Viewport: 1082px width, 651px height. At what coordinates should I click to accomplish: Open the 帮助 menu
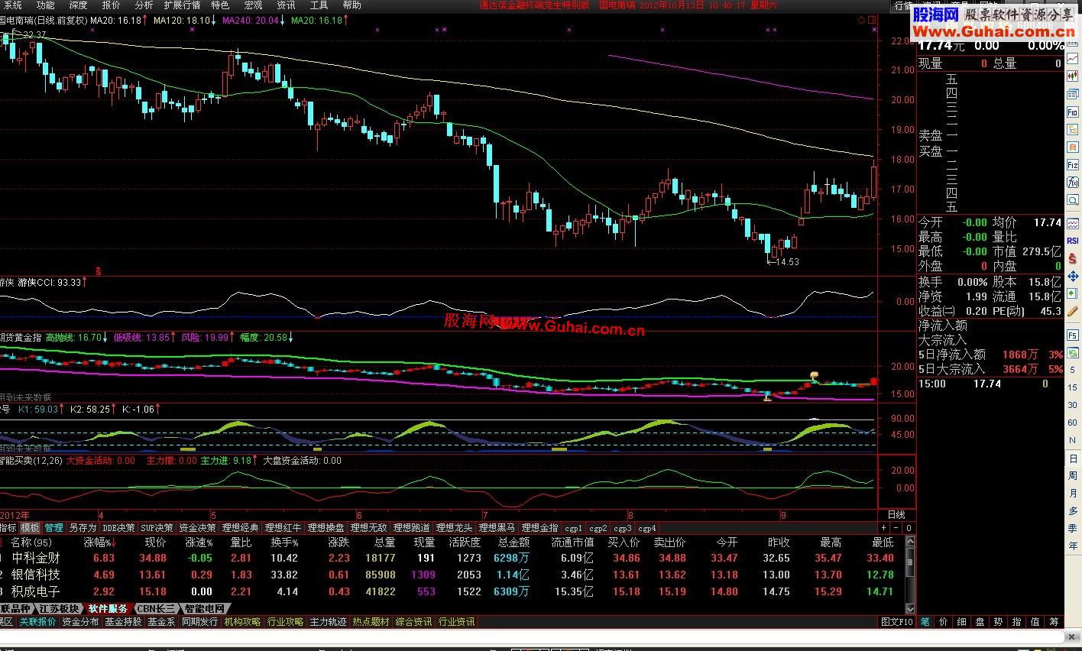[351, 5]
